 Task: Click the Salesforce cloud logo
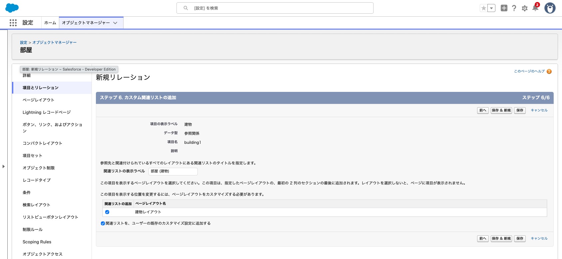pyautogui.click(x=12, y=8)
